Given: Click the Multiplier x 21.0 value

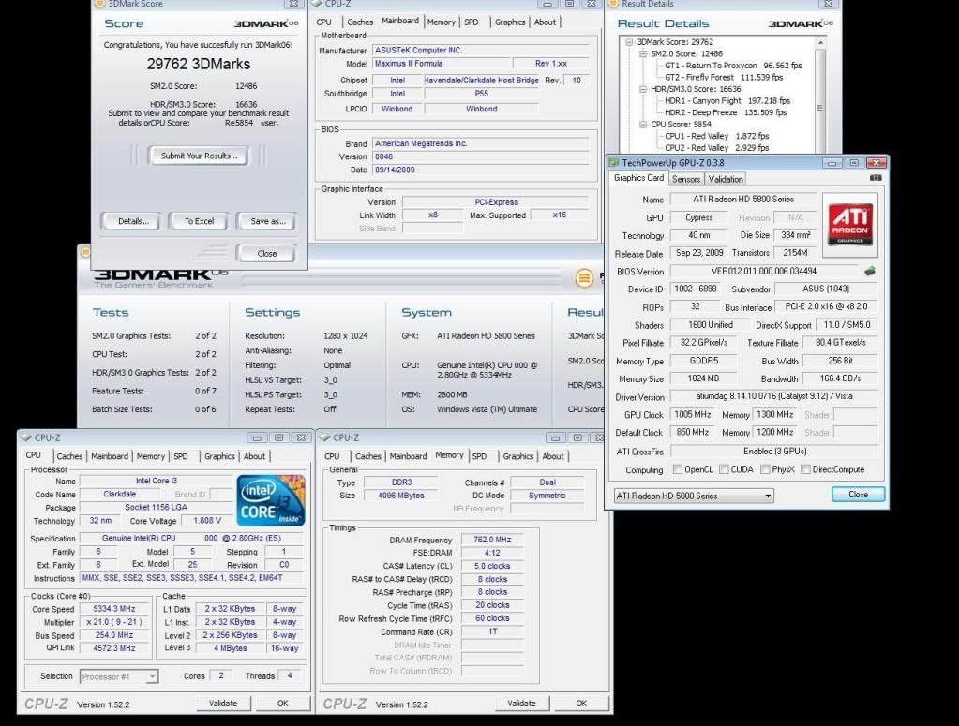Looking at the screenshot, I should 113,622.
